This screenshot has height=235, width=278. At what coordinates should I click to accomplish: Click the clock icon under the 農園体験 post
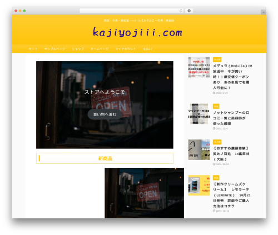(214, 164)
